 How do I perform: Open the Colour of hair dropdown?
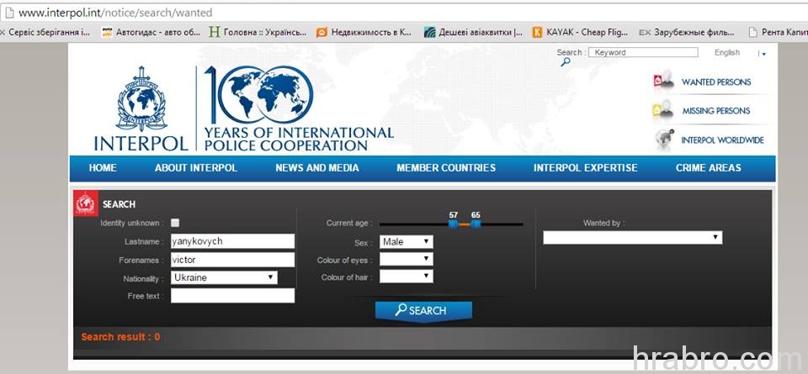point(406,277)
